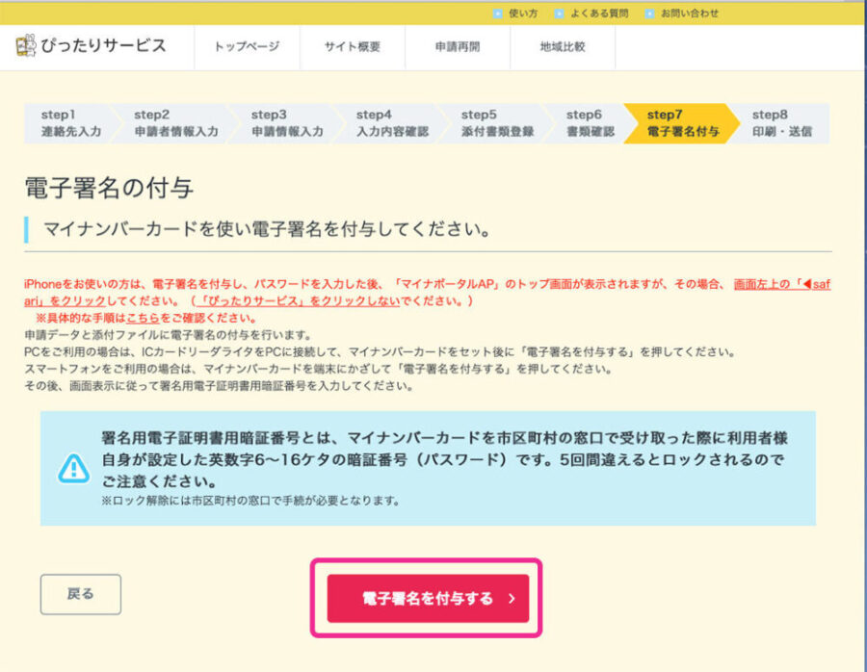Viewport: 867px width, 672px height.
Task: Open the よくある質問 FAQ link
Action: tap(599, 13)
